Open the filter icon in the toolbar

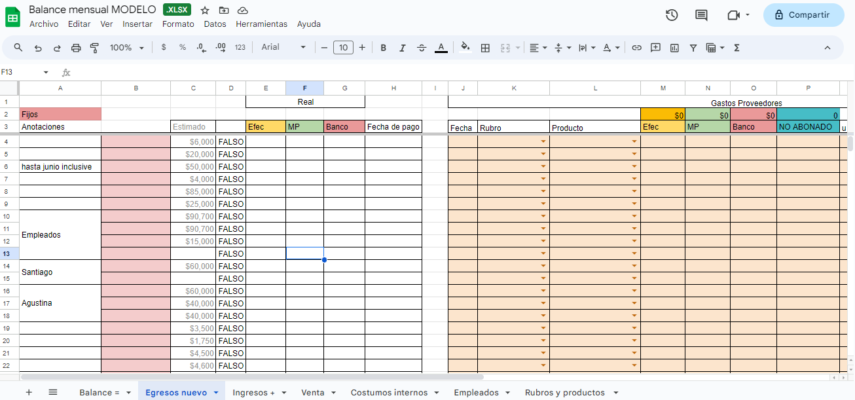[693, 47]
